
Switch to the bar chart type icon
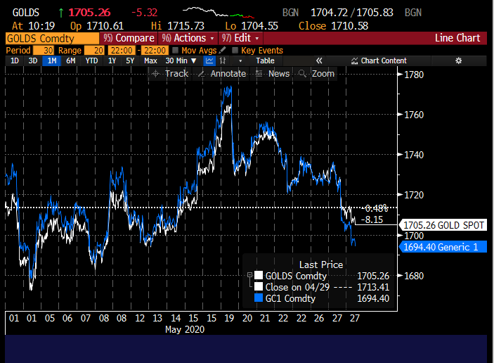tap(223, 60)
